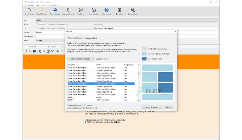Click the template list scroll-up arrow
This screenshot has width=242, height=140.
coord(138,65)
